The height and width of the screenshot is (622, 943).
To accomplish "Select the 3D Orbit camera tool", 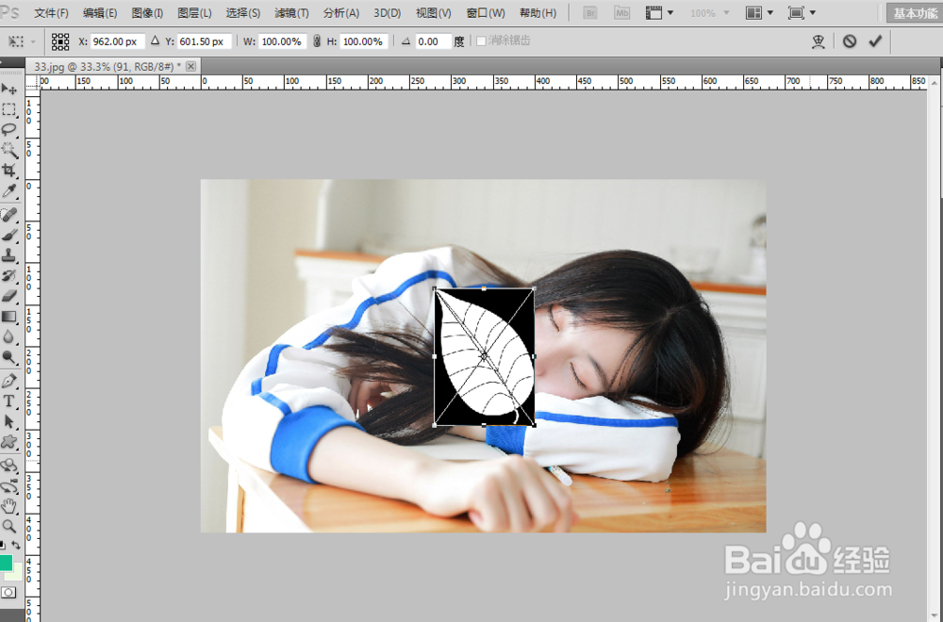I will click(x=9, y=486).
